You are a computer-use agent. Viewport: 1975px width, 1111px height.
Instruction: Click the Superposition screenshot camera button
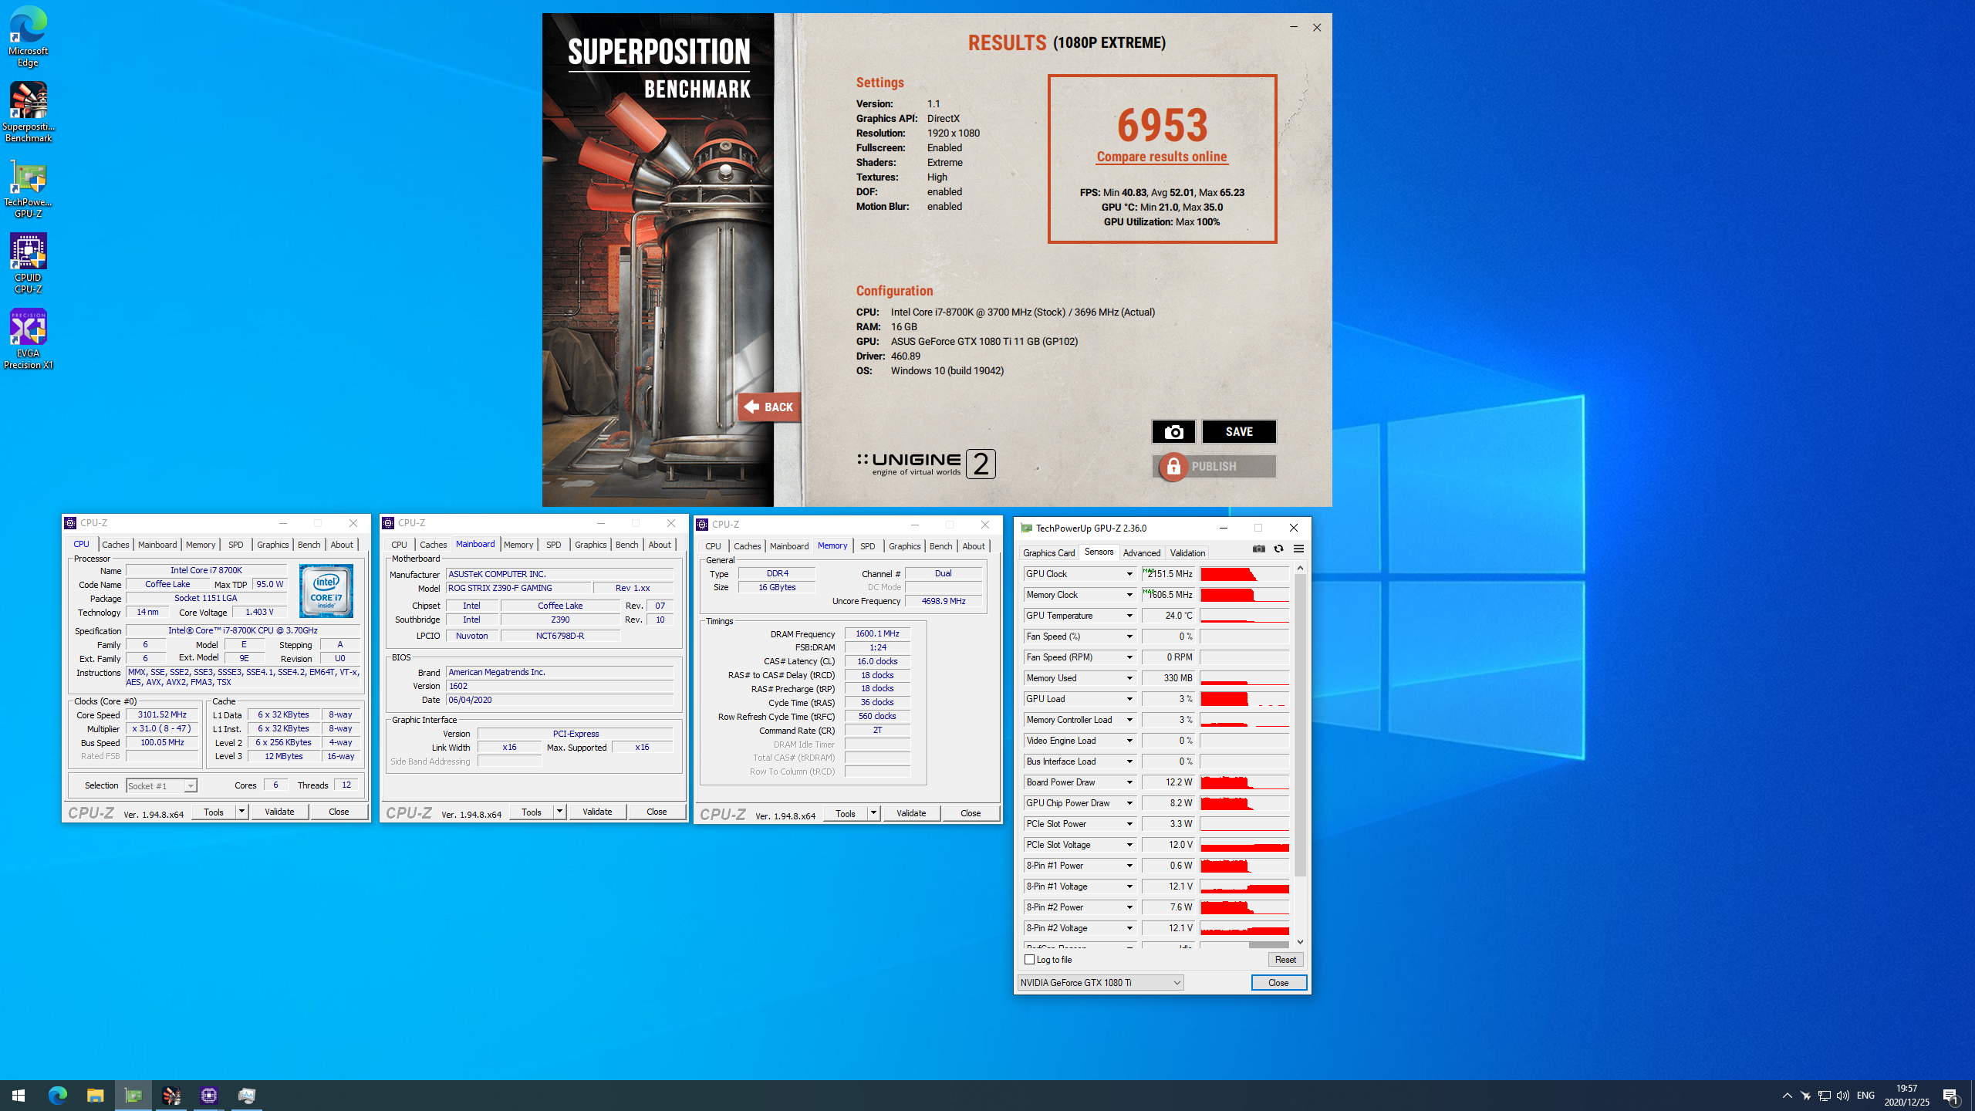click(x=1173, y=431)
